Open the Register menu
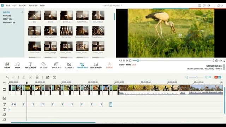 (33, 6)
